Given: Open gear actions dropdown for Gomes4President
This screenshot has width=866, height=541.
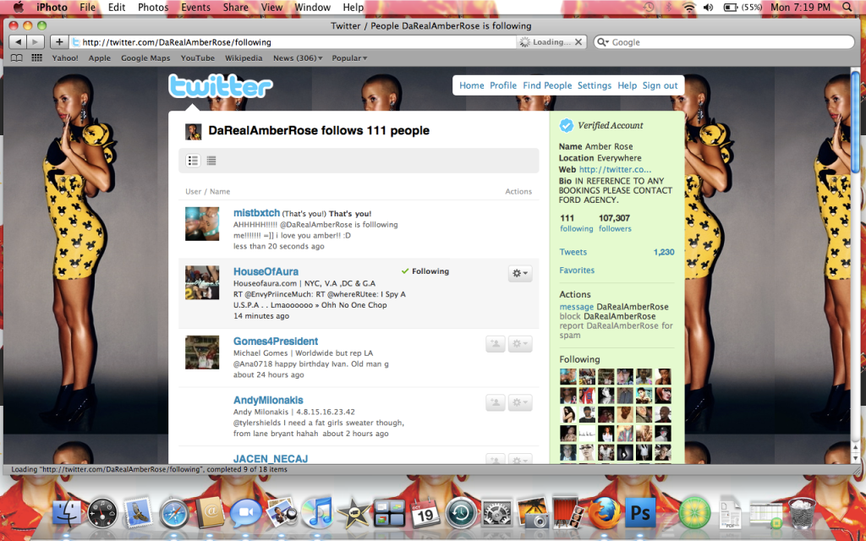Looking at the screenshot, I should pyautogui.click(x=520, y=344).
